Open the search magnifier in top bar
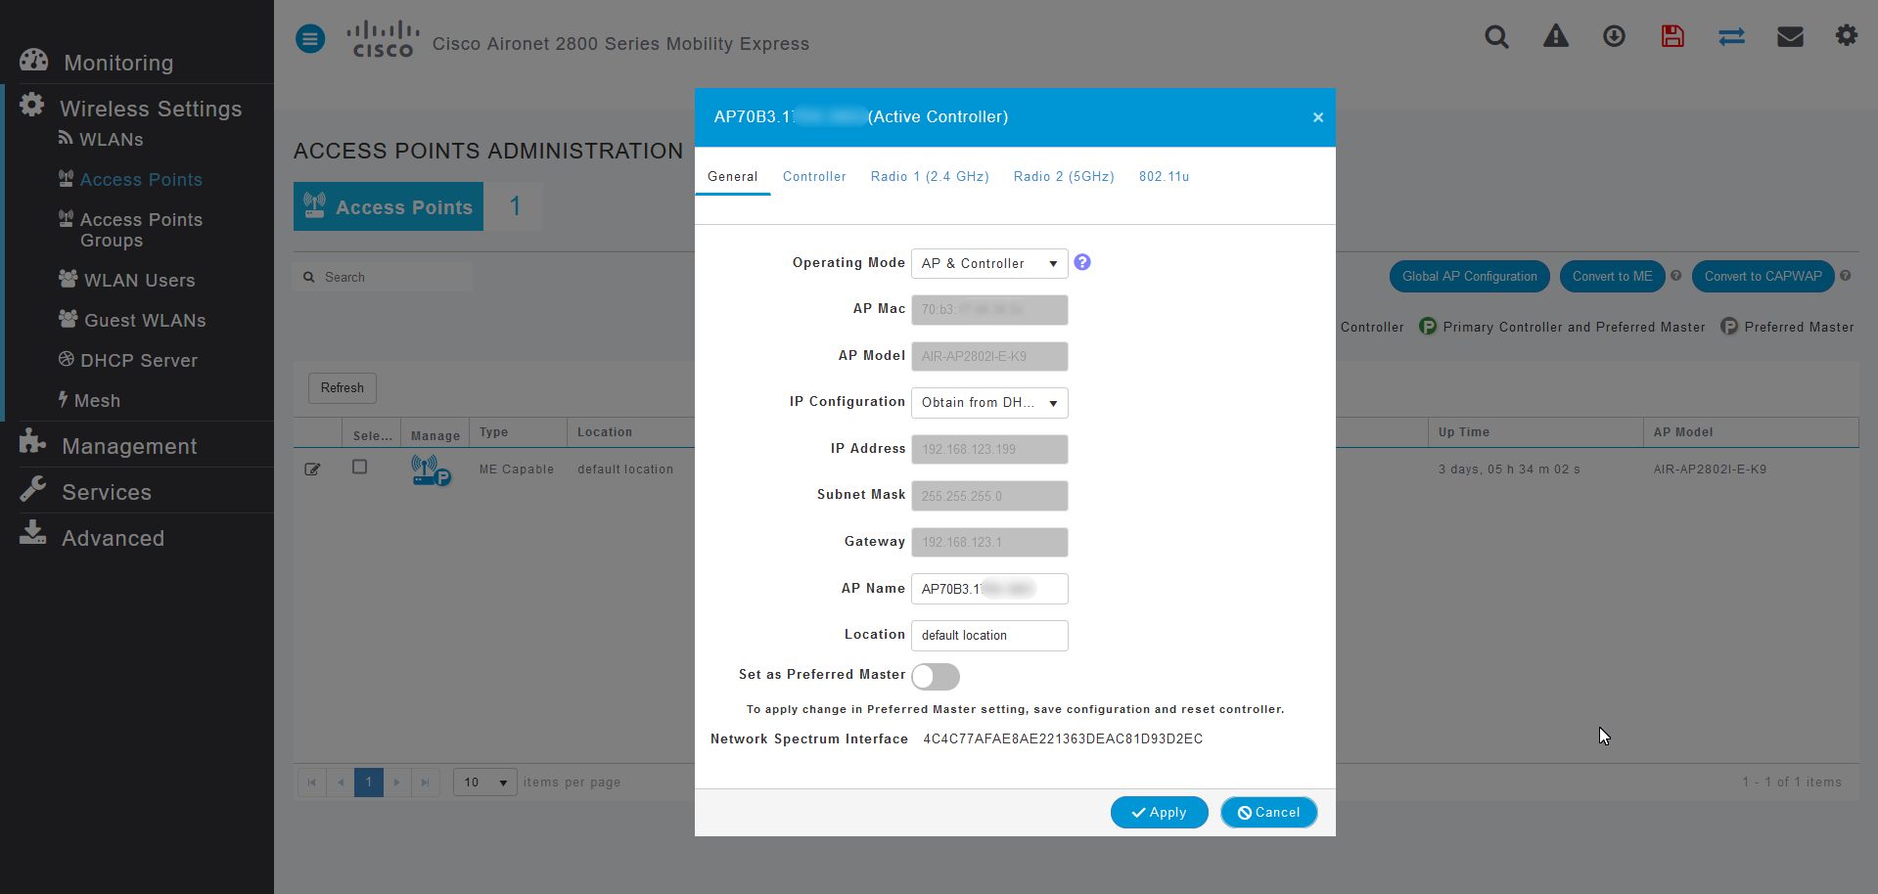This screenshot has height=894, width=1878. 1496,37
